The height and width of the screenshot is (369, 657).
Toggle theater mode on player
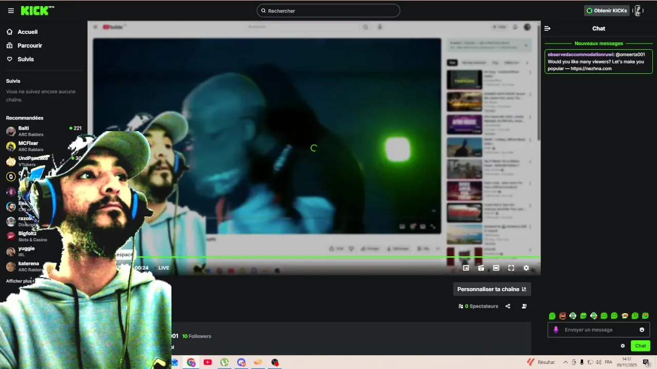[496, 268]
